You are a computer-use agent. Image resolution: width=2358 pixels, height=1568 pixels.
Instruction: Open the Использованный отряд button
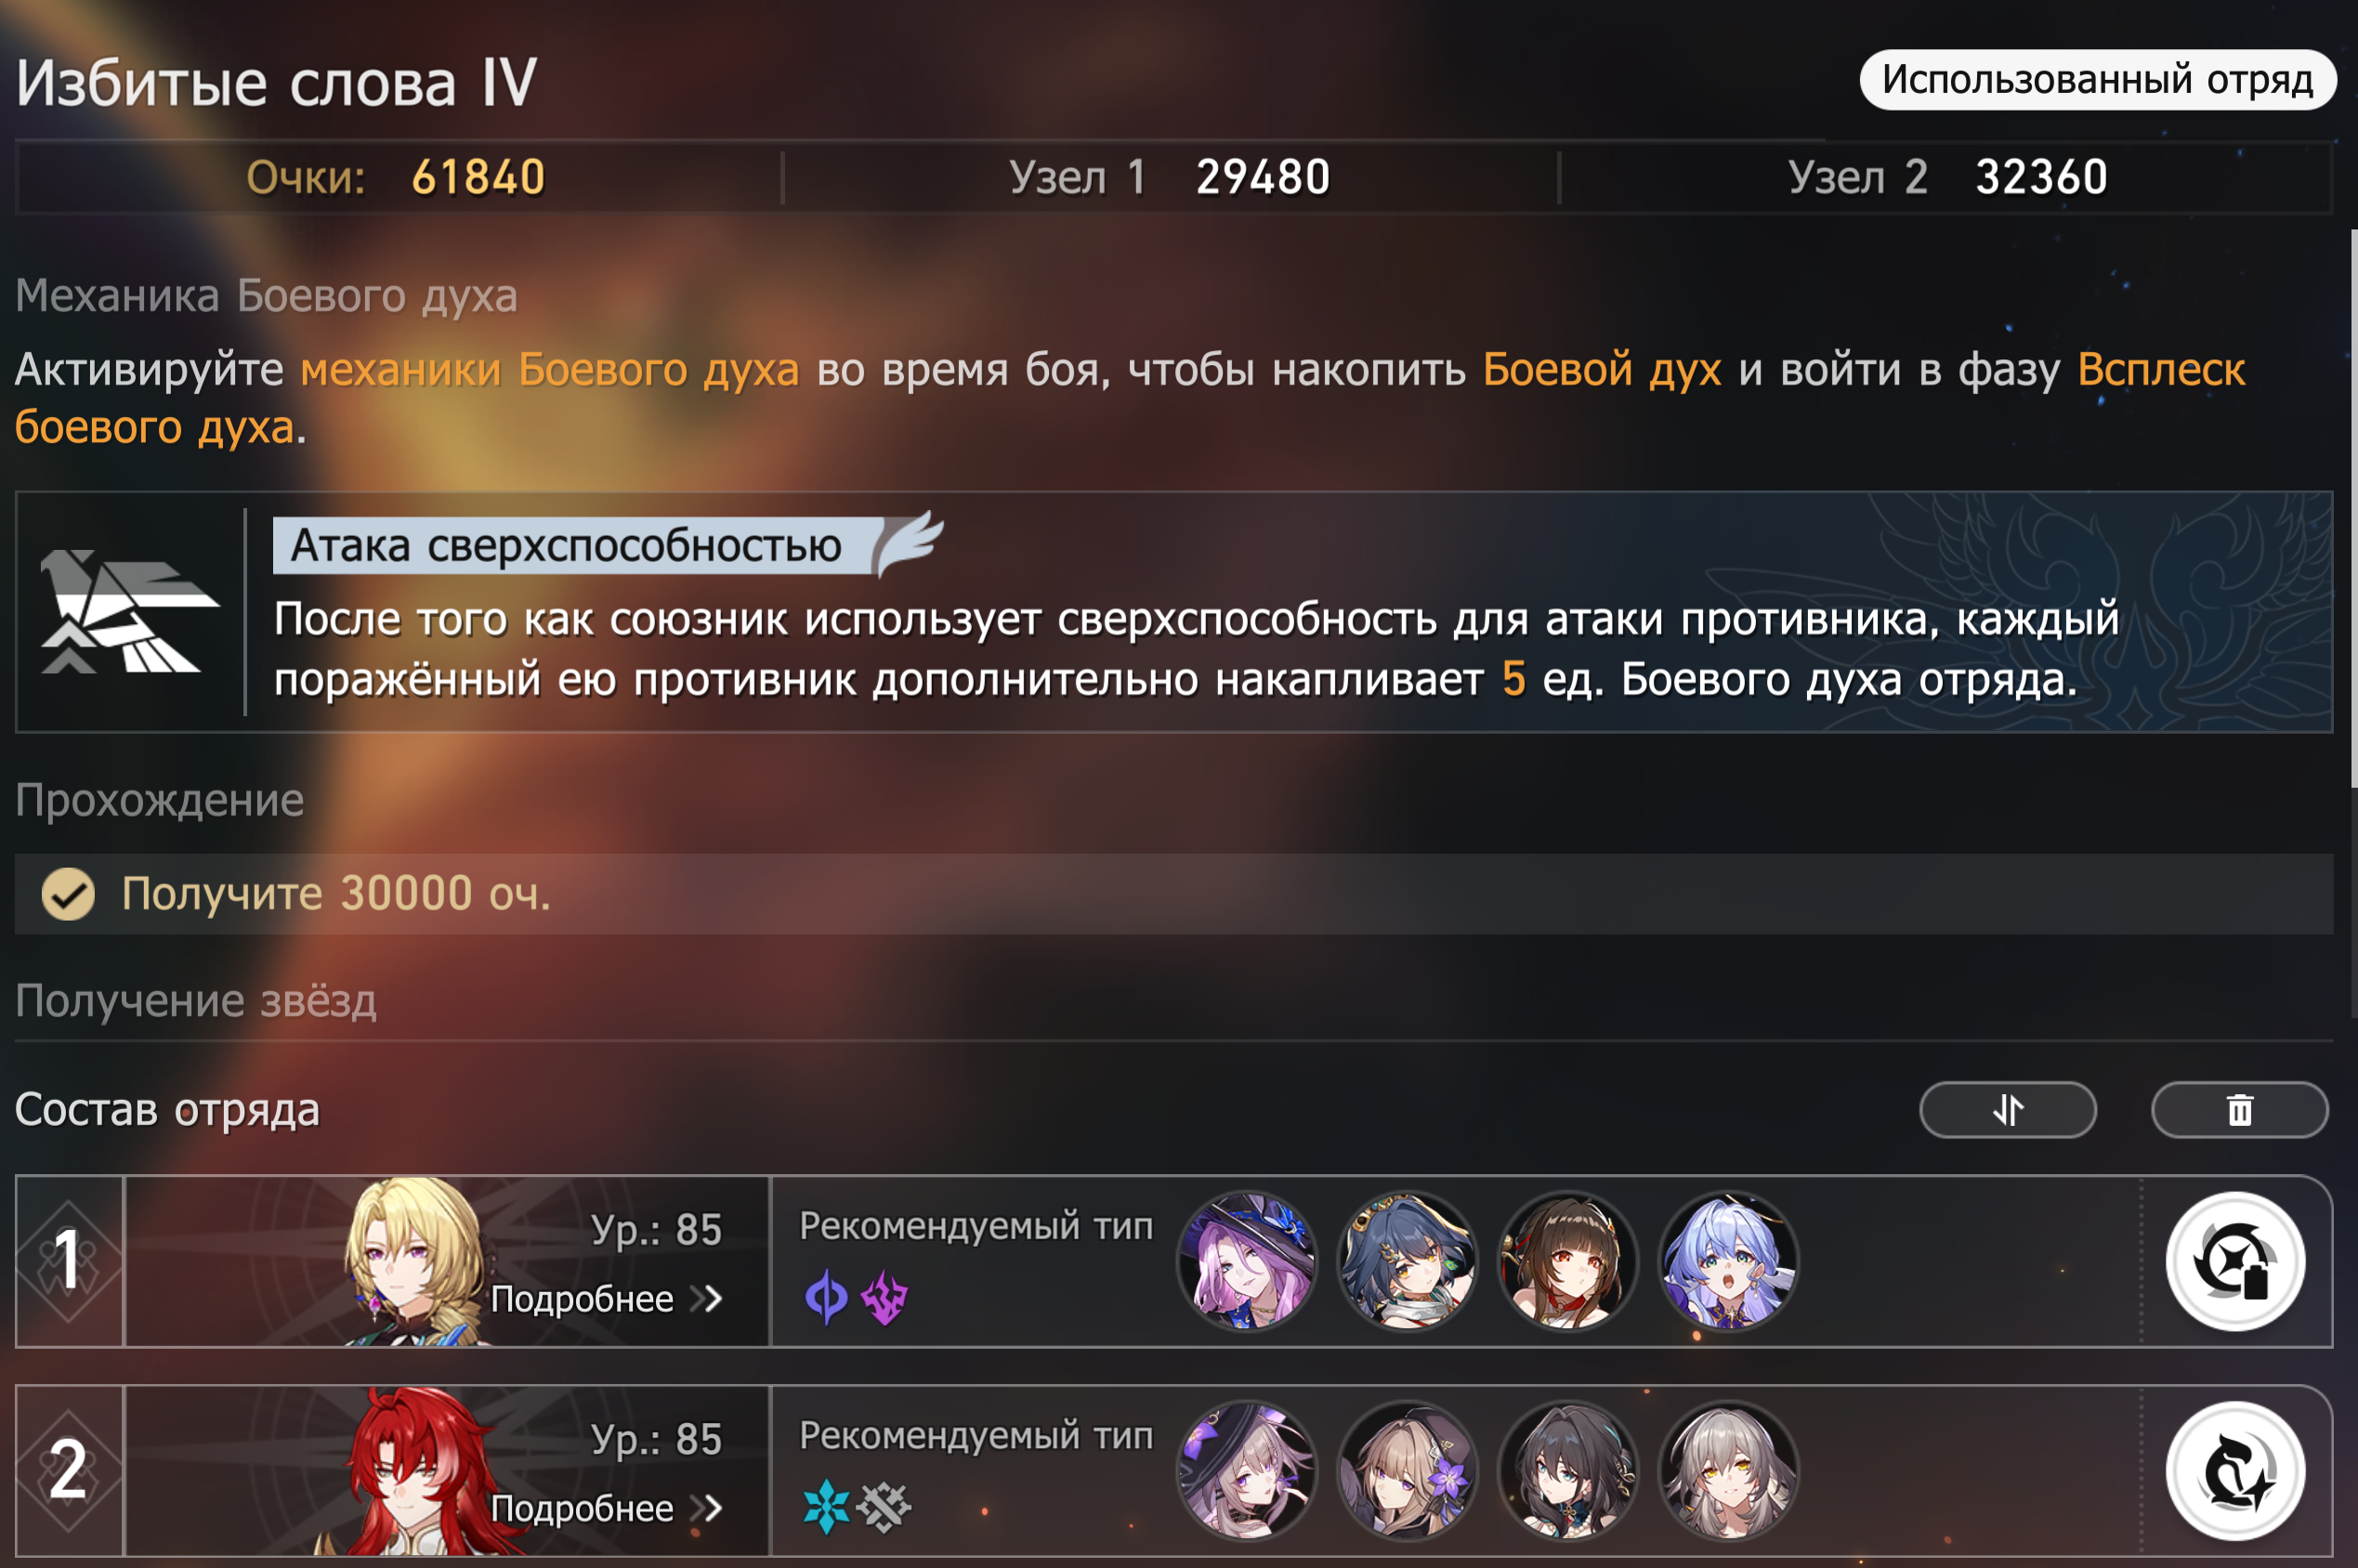pos(2097,79)
